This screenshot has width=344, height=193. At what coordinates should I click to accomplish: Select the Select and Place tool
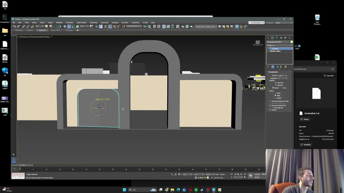(x=77, y=26)
